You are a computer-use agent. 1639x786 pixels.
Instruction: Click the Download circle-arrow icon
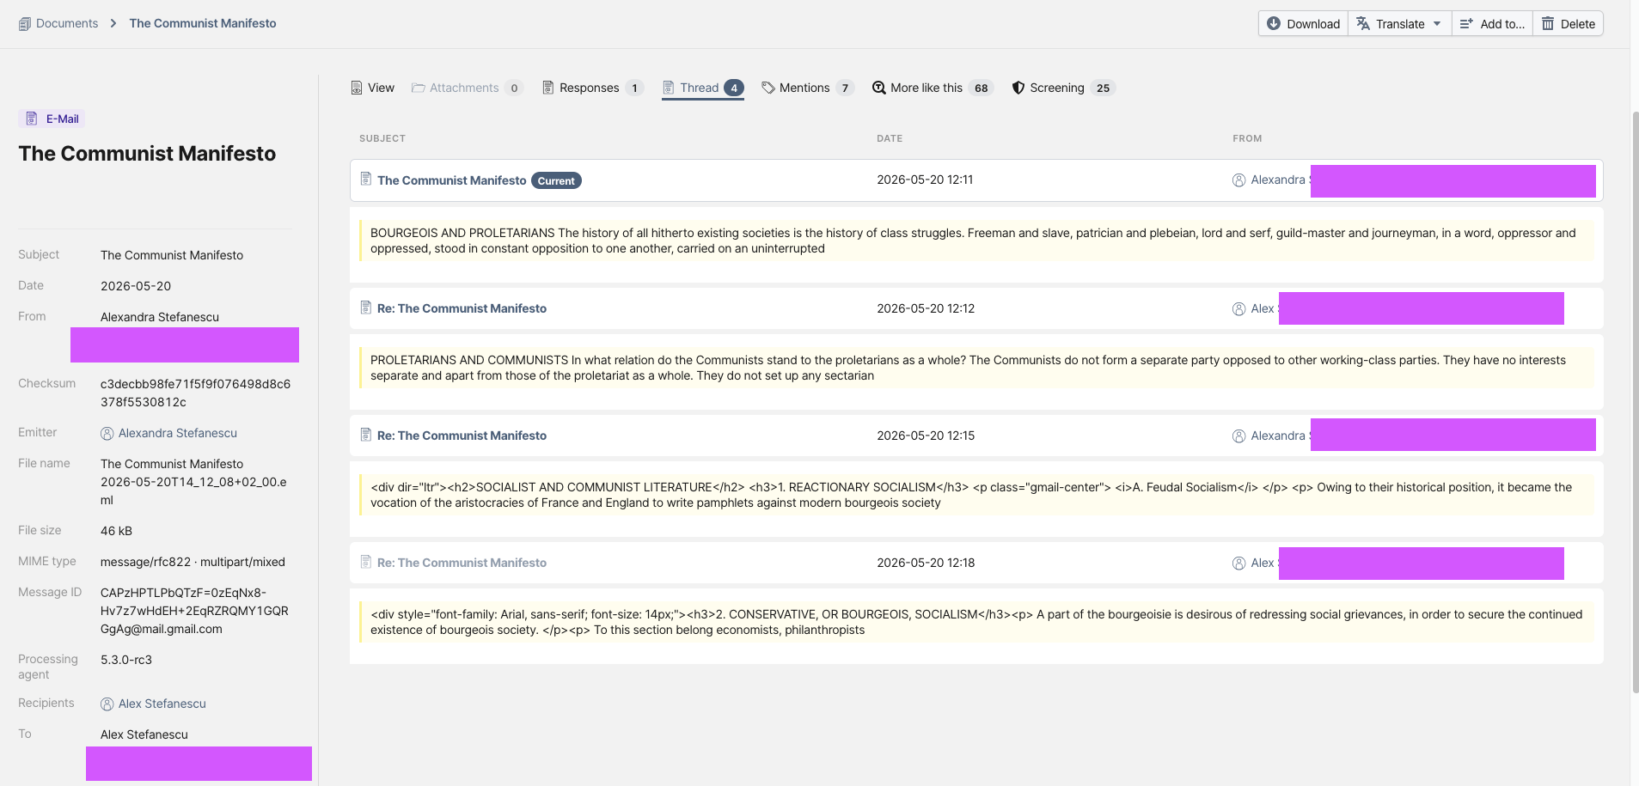pos(1274,24)
